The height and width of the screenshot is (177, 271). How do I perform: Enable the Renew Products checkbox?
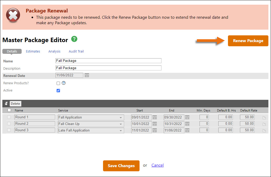click(x=58, y=83)
